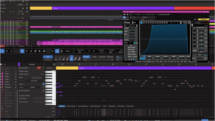Image resolution: width=215 pixels, height=121 pixels.
Task: Adjust the Cutoff slider in LFOTool
Action: tap(132, 28)
